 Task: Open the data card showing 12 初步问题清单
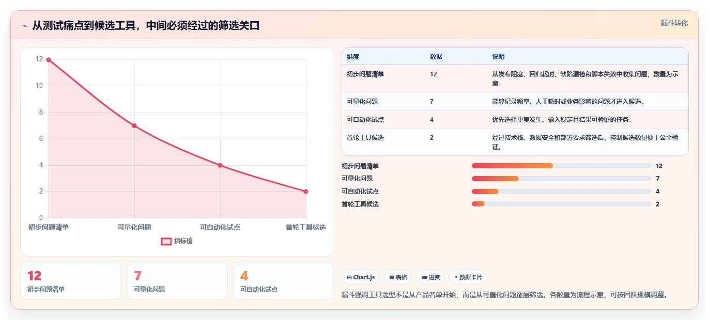tap(71, 281)
